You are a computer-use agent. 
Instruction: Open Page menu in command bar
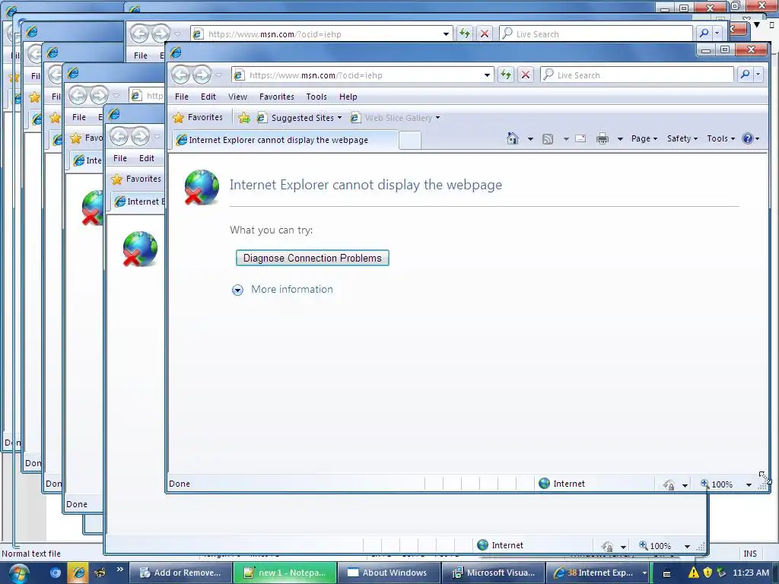tap(644, 138)
